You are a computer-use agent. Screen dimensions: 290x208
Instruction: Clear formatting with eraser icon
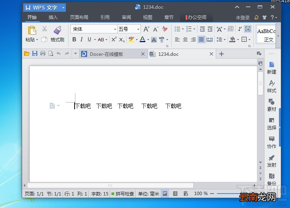[165, 29]
